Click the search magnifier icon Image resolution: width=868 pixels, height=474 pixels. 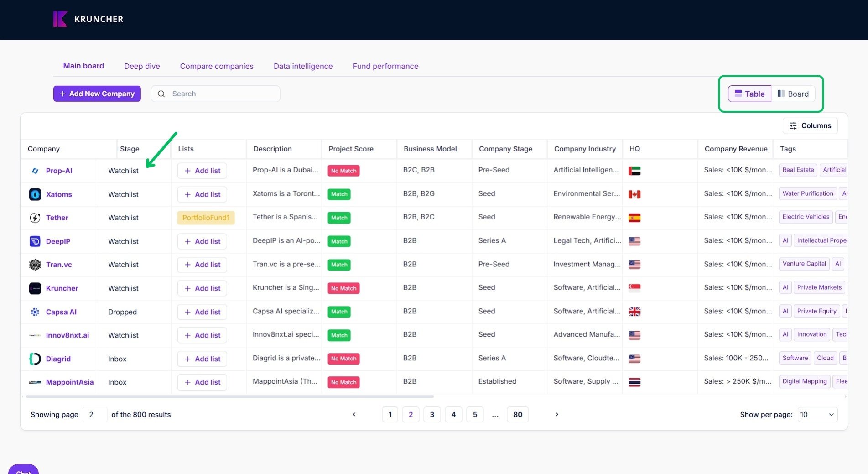[x=161, y=94]
